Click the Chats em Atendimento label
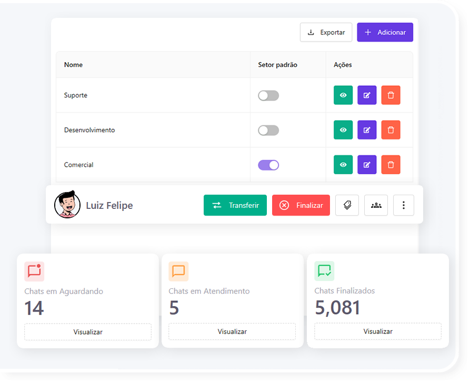 click(x=209, y=291)
